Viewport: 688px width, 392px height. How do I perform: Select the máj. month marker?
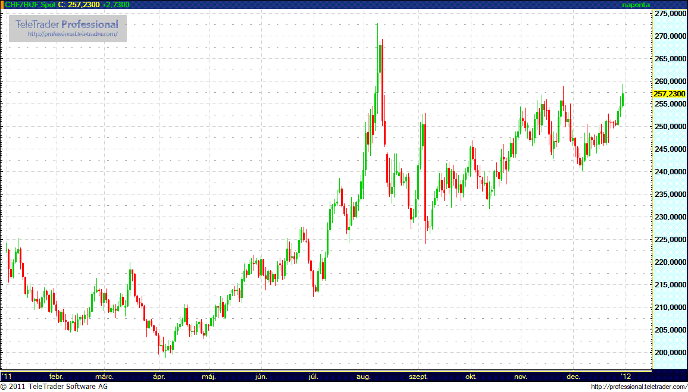(209, 377)
